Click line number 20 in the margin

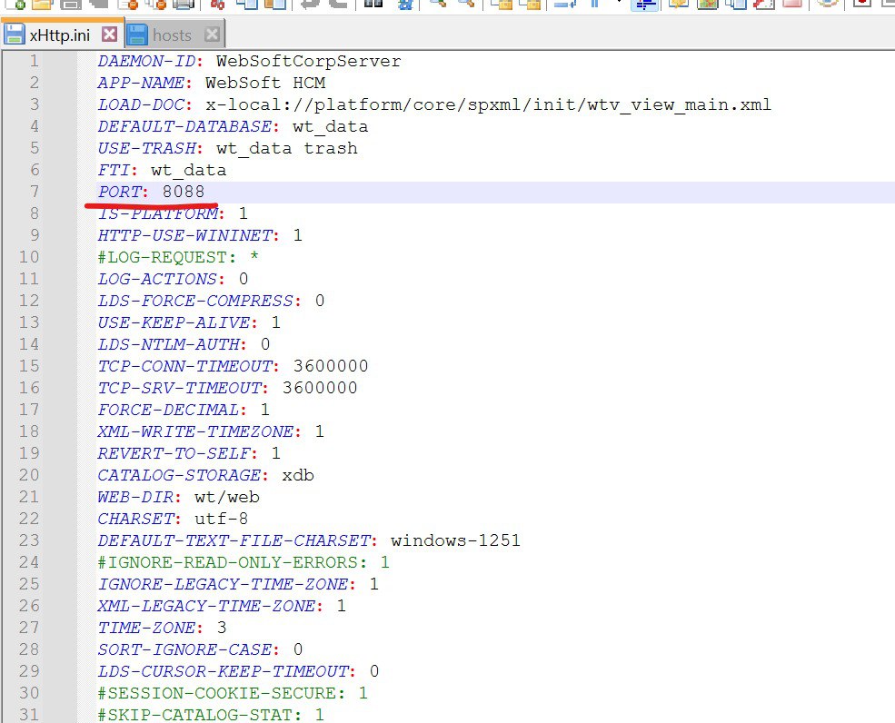point(29,475)
